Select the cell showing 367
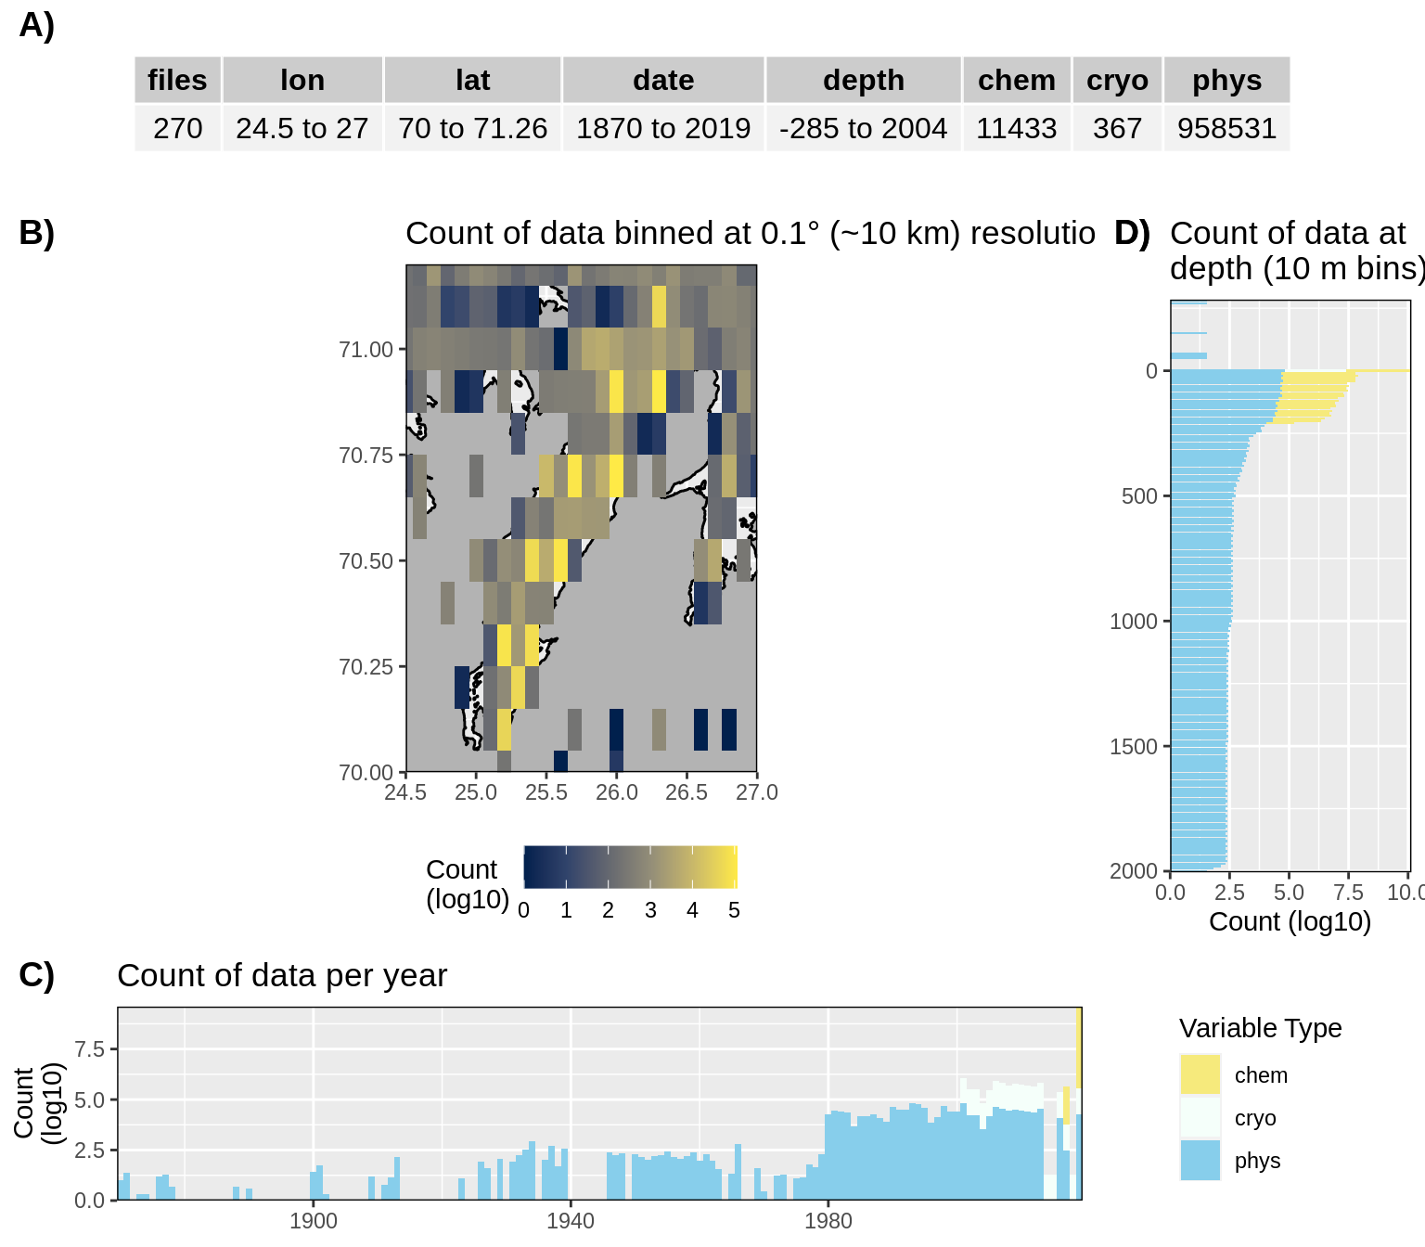The image size is (1425, 1247). coord(1117,128)
